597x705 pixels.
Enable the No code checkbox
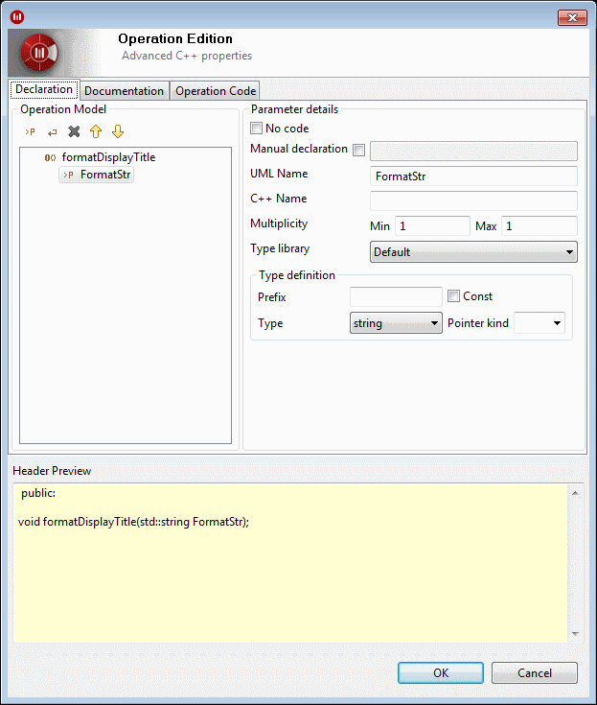257,129
